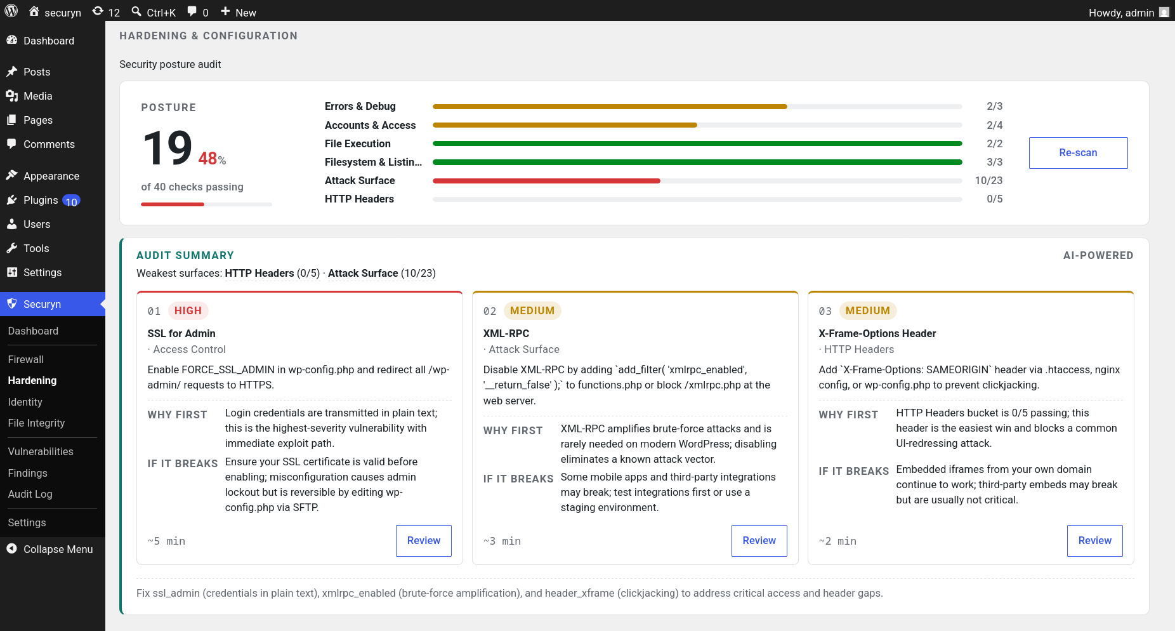Screen dimensions: 1175x631
Task: Click the Filesystem & Listing category label
Action: 373,163
